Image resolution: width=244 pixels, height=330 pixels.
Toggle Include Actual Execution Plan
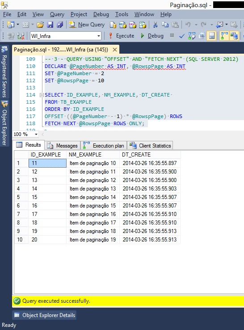pyautogui.click(x=224, y=36)
